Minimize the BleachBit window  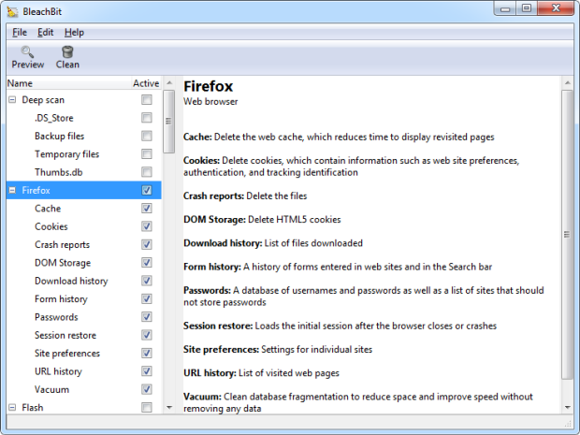[x=505, y=8]
